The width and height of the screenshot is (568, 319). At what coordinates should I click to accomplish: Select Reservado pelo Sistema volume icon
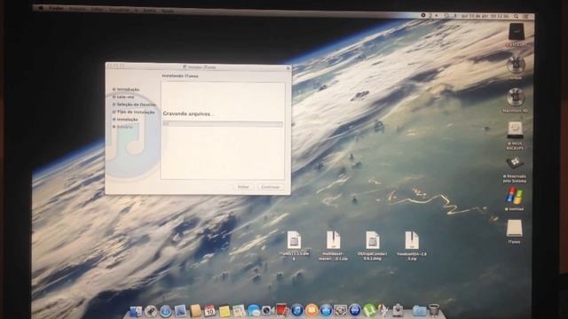pyautogui.click(x=515, y=163)
